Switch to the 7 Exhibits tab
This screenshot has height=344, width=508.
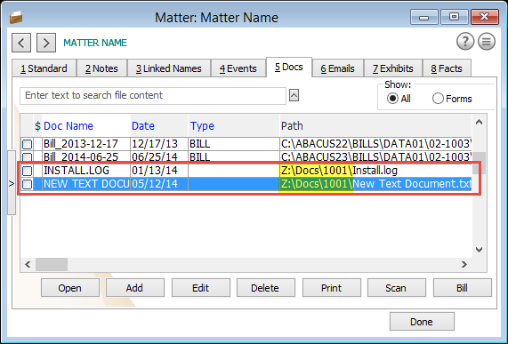(393, 68)
